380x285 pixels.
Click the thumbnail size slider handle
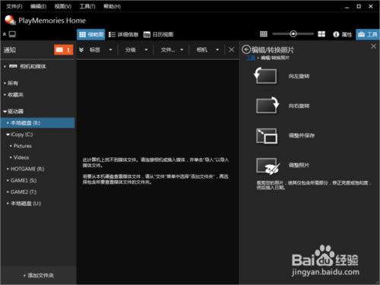[x=293, y=34]
